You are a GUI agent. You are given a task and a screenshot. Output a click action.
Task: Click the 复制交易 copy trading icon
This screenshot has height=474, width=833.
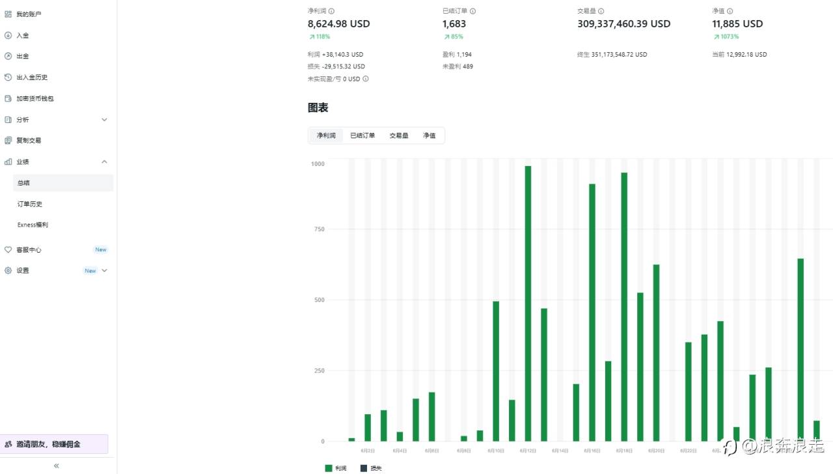coord(8,140)
